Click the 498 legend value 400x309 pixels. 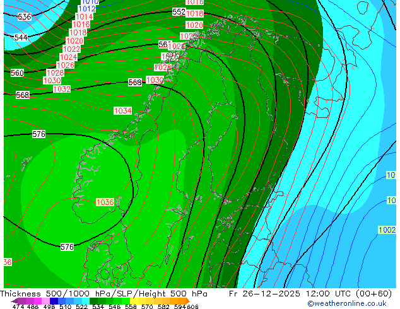pos(49,306)
